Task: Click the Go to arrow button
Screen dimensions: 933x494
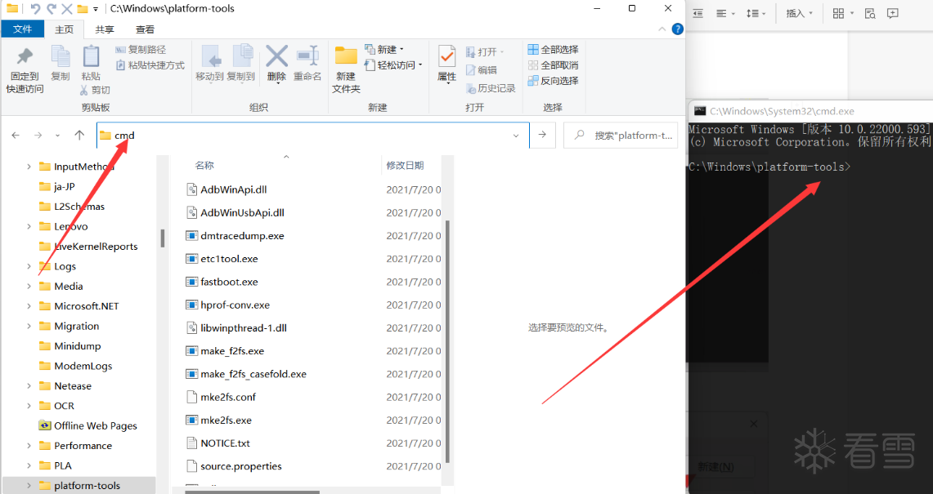Action: pos(542,135)
